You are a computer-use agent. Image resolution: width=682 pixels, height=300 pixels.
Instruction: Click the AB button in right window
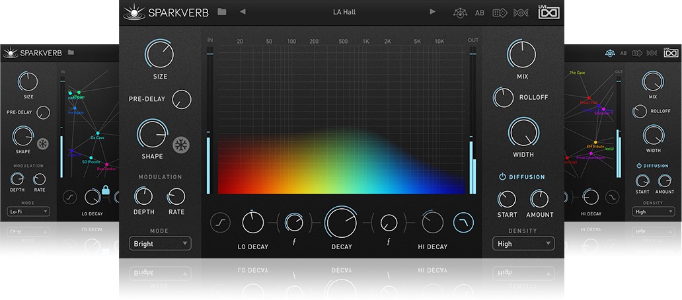point(623,53)
